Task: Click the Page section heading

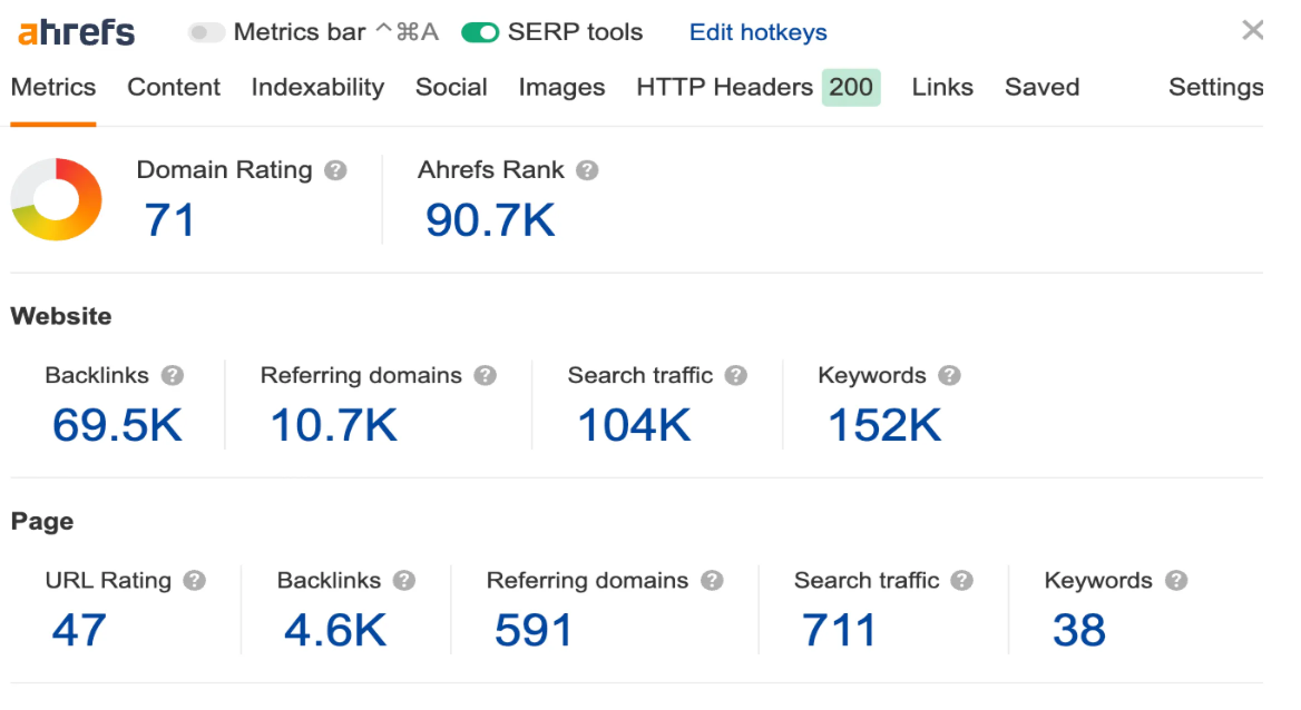Action: click(x=42, y=521)
